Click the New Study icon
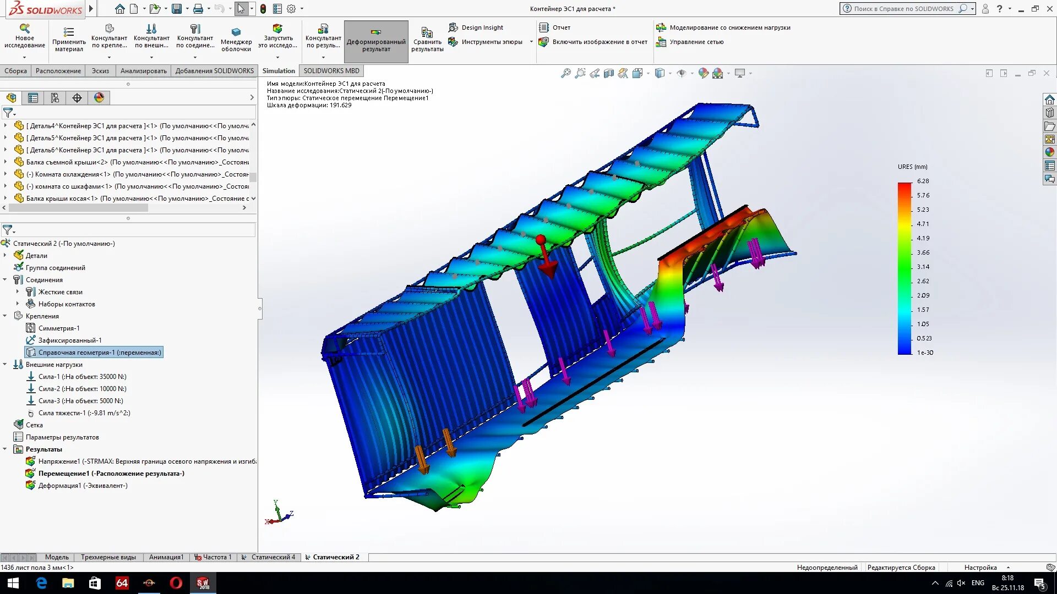This screenshot has height=594, width=1057. [24, 29]
